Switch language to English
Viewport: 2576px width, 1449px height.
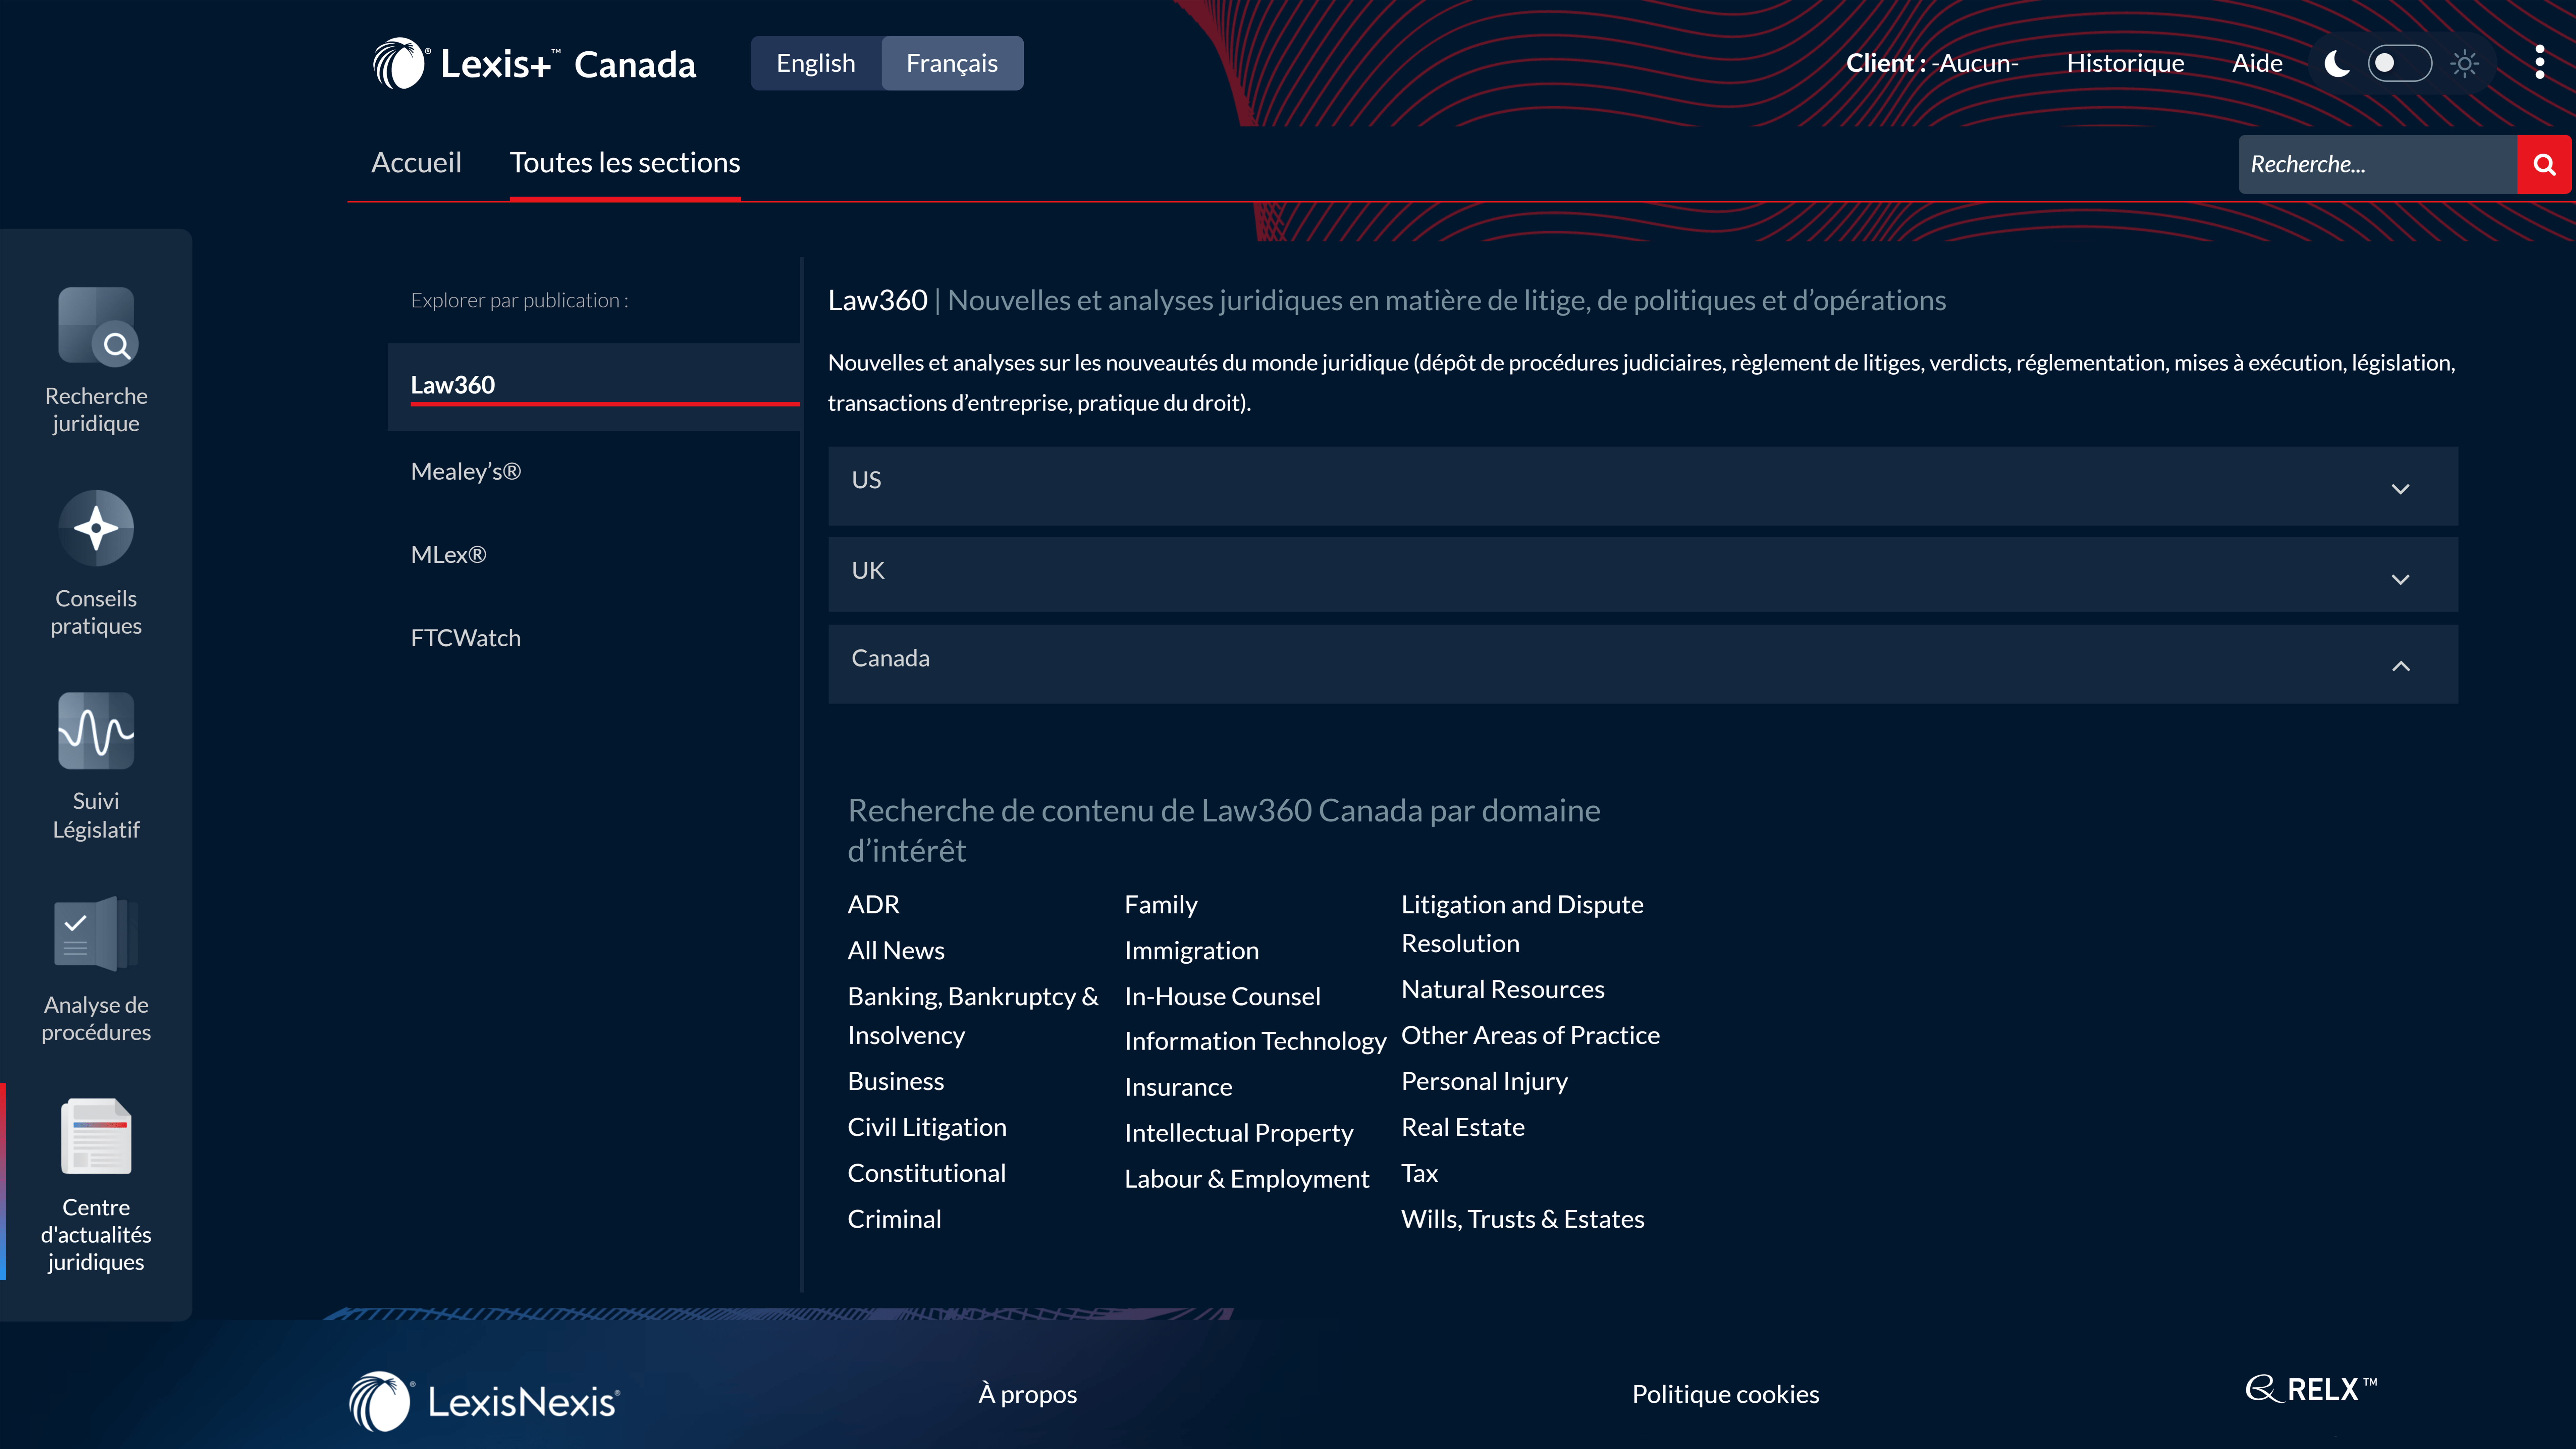click(816, 63)
